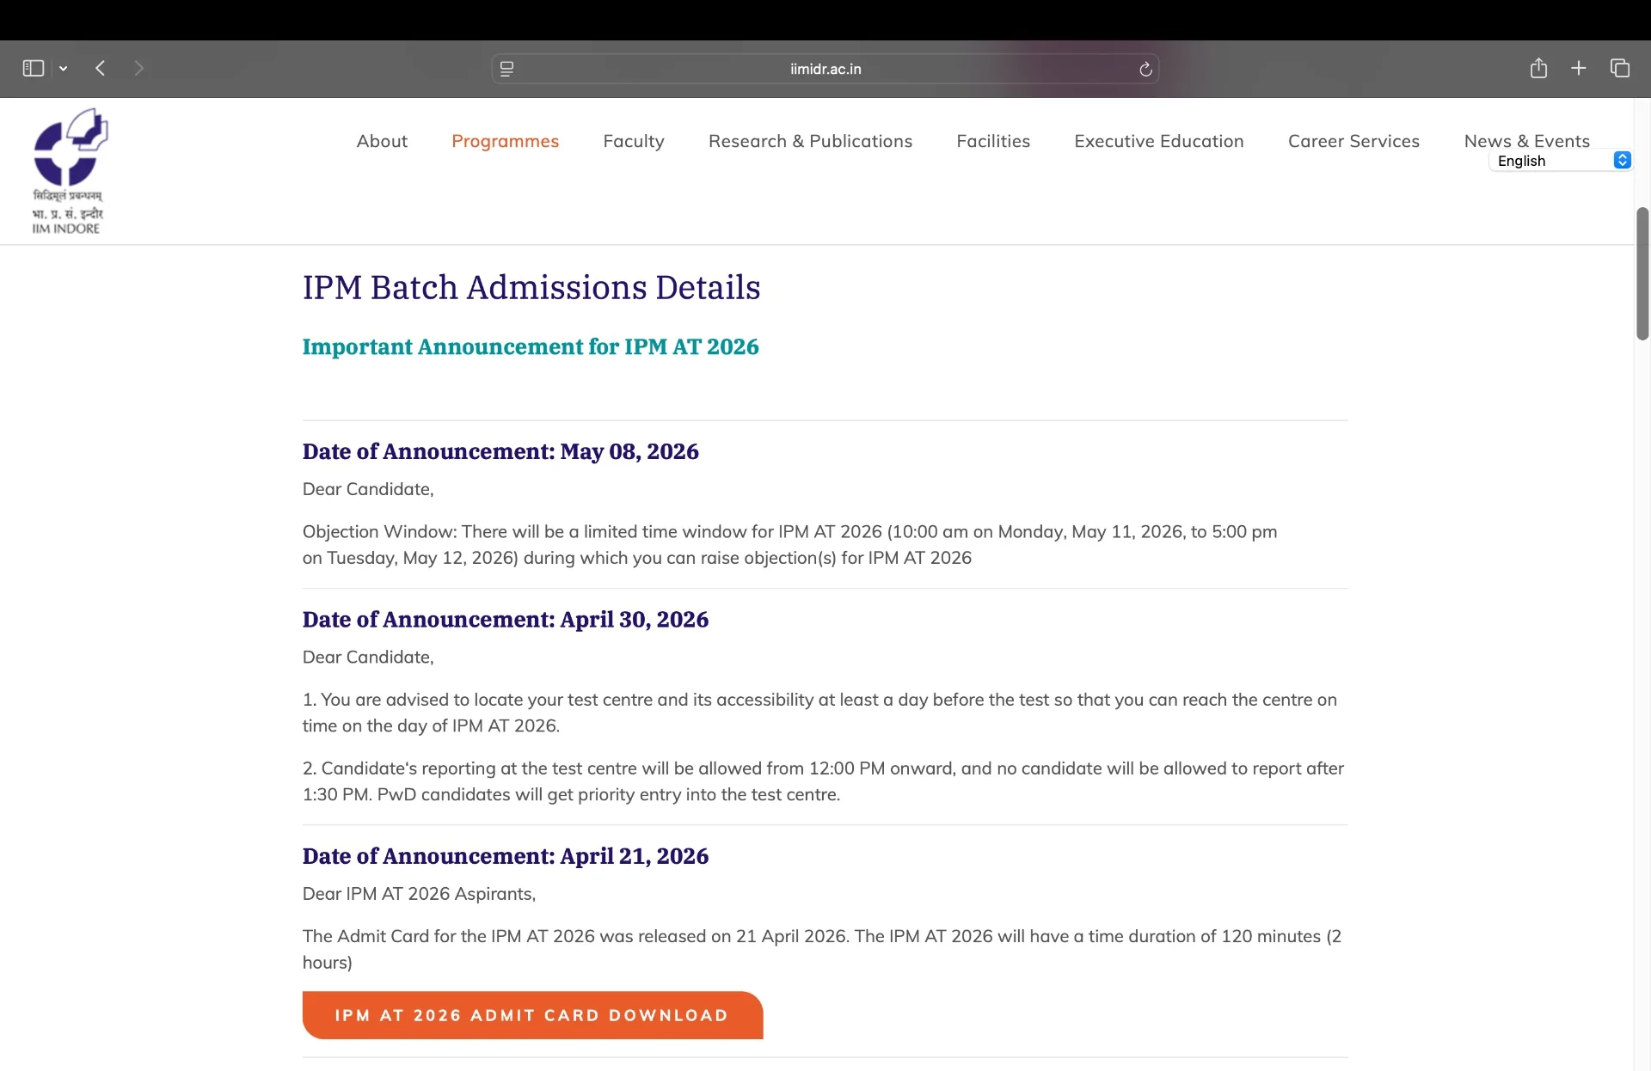This screenshot has height=1071, width=1651.
Task: Click the candidate reporting time paragraph
Action: (x=823, y=781)
